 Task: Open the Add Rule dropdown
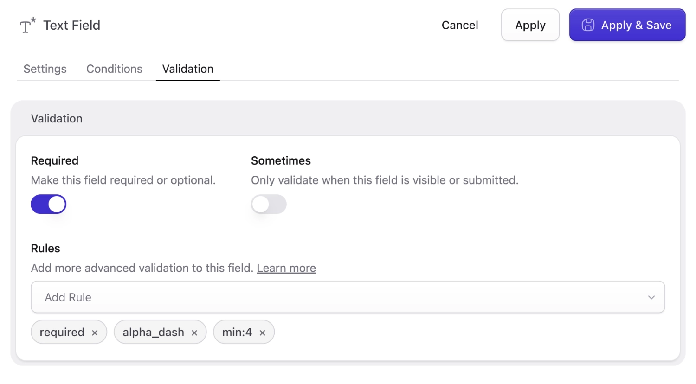click(x=347, y=297)
